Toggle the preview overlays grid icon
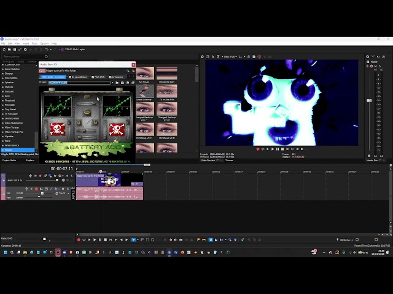 tap(240, 57)
